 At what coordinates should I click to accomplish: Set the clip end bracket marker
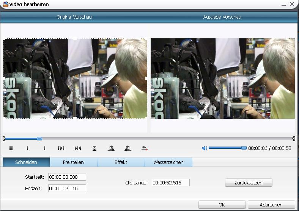(x=44, y=148)
